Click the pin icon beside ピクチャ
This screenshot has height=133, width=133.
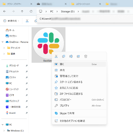pyautogui.click(x=27, y=77)
